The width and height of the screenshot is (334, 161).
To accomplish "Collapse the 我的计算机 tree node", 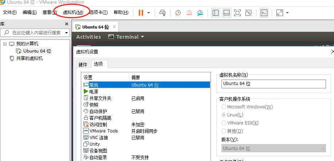I will pyautogui.click(x=5, y=44).
